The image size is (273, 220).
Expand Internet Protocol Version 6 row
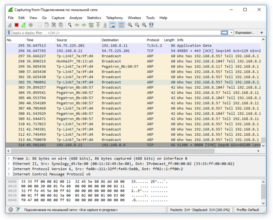[9, 169]
